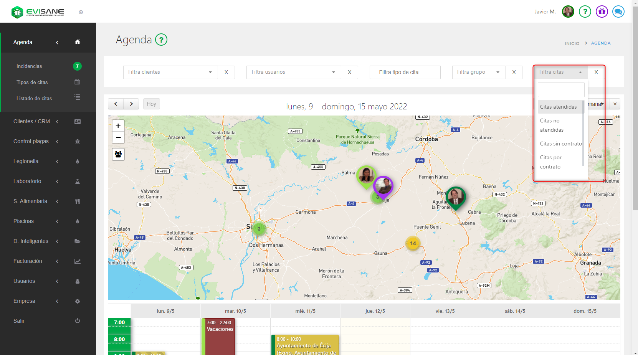Open the Filtra usuarios dropdown
The height and width of the screenshot is (355, 638).
(293, 72)
